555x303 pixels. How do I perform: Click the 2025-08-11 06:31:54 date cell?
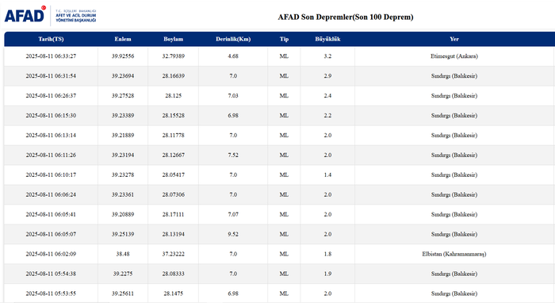(51, 76)
